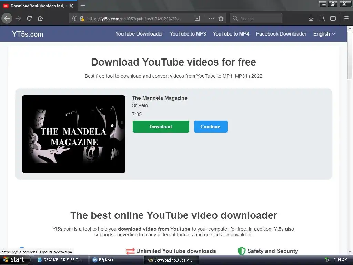Open the browser home page icon
The image size is (353, 265).
40,18
